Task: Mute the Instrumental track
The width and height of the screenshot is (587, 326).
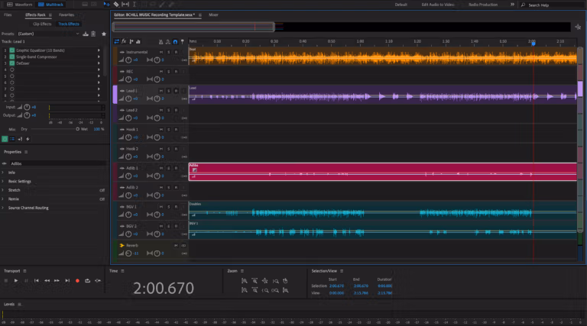Action: [161, 52]
